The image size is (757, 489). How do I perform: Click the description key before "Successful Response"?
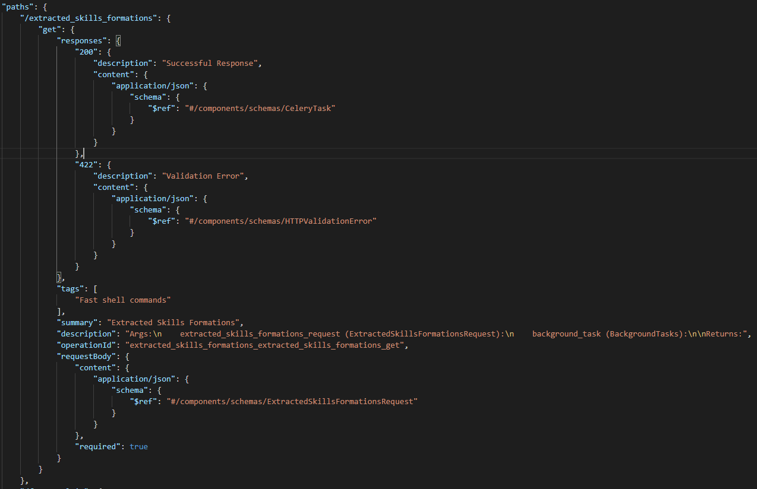123,63
